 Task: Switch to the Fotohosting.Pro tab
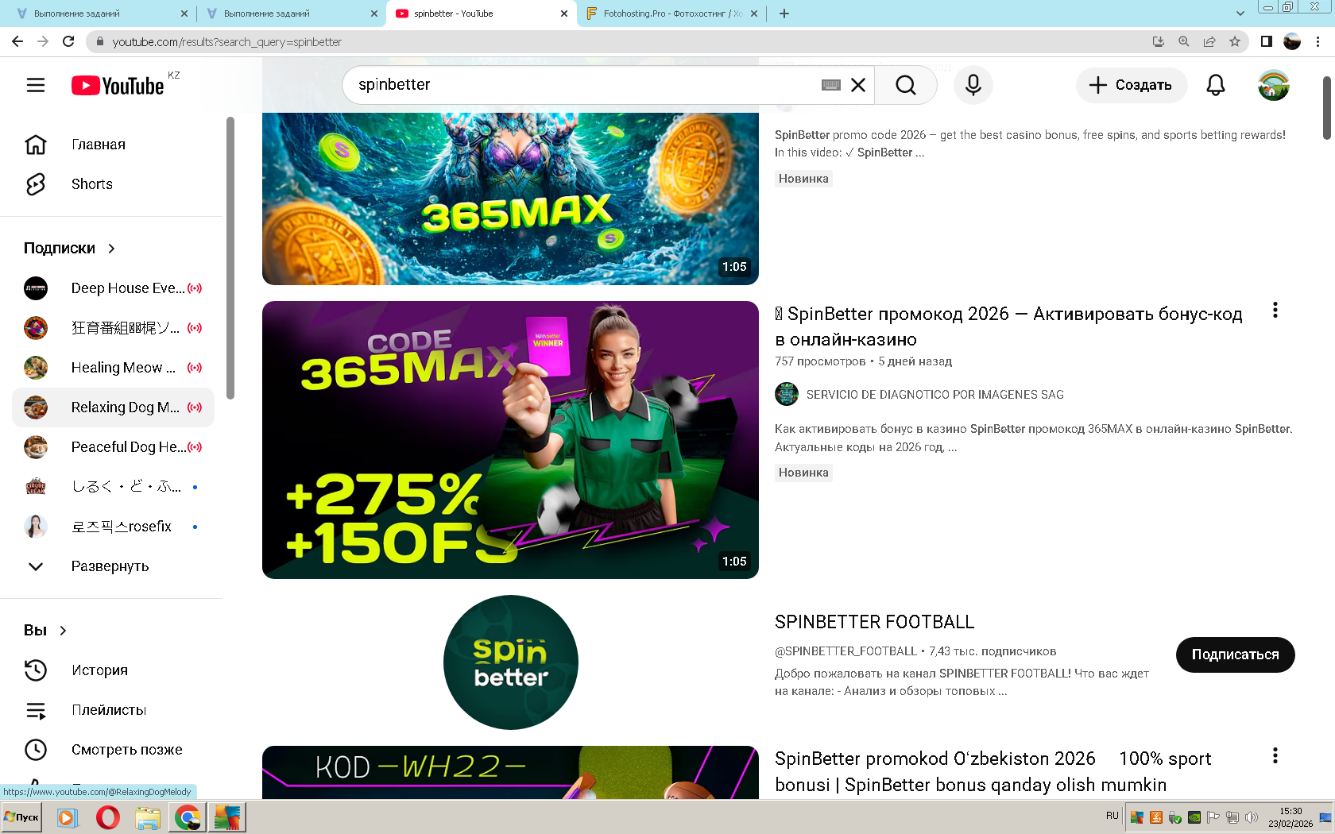pos(671,14)
